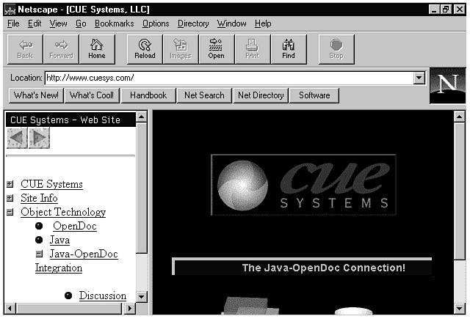Open the Directory menu

click(x=193, y=23)
